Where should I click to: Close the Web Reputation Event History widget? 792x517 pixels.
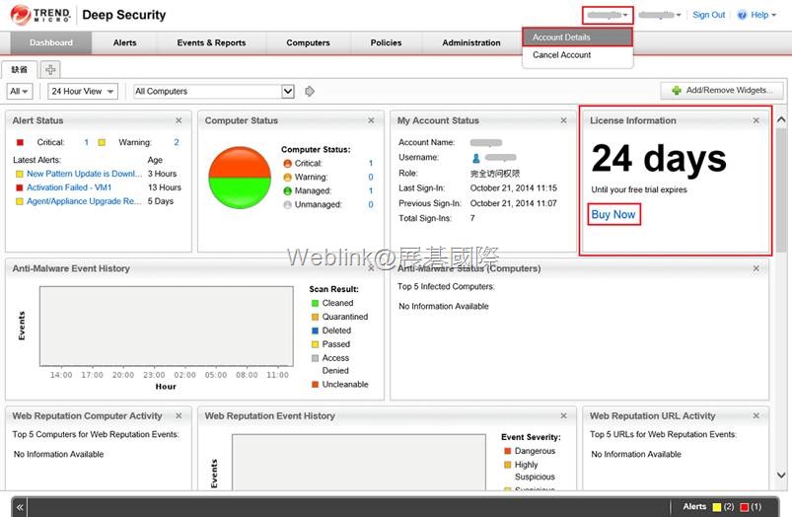pos(563,415)
